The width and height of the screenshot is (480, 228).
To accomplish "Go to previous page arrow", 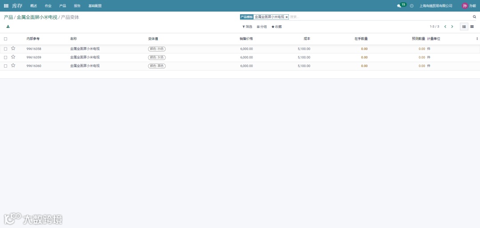I will pyautogui.click(x=445, y=27).
